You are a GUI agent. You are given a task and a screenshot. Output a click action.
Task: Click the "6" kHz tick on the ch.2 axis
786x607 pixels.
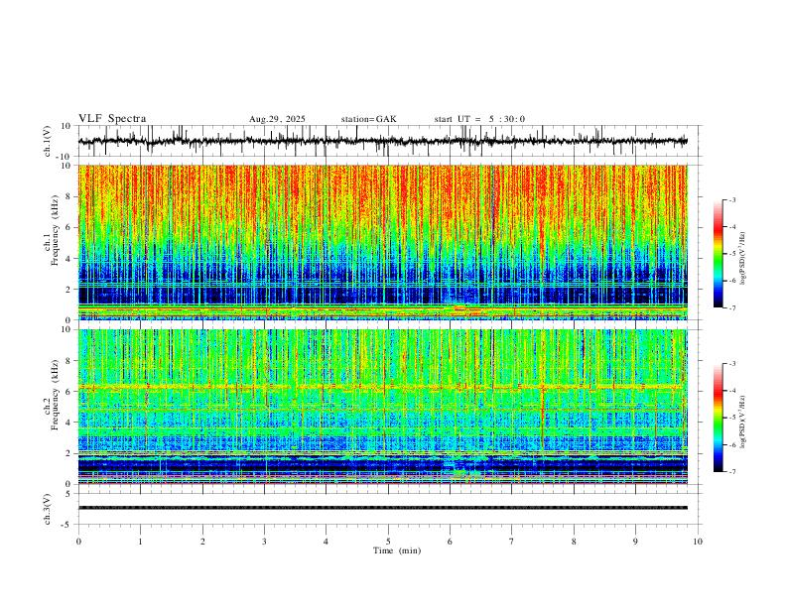[x=69, y=391]
